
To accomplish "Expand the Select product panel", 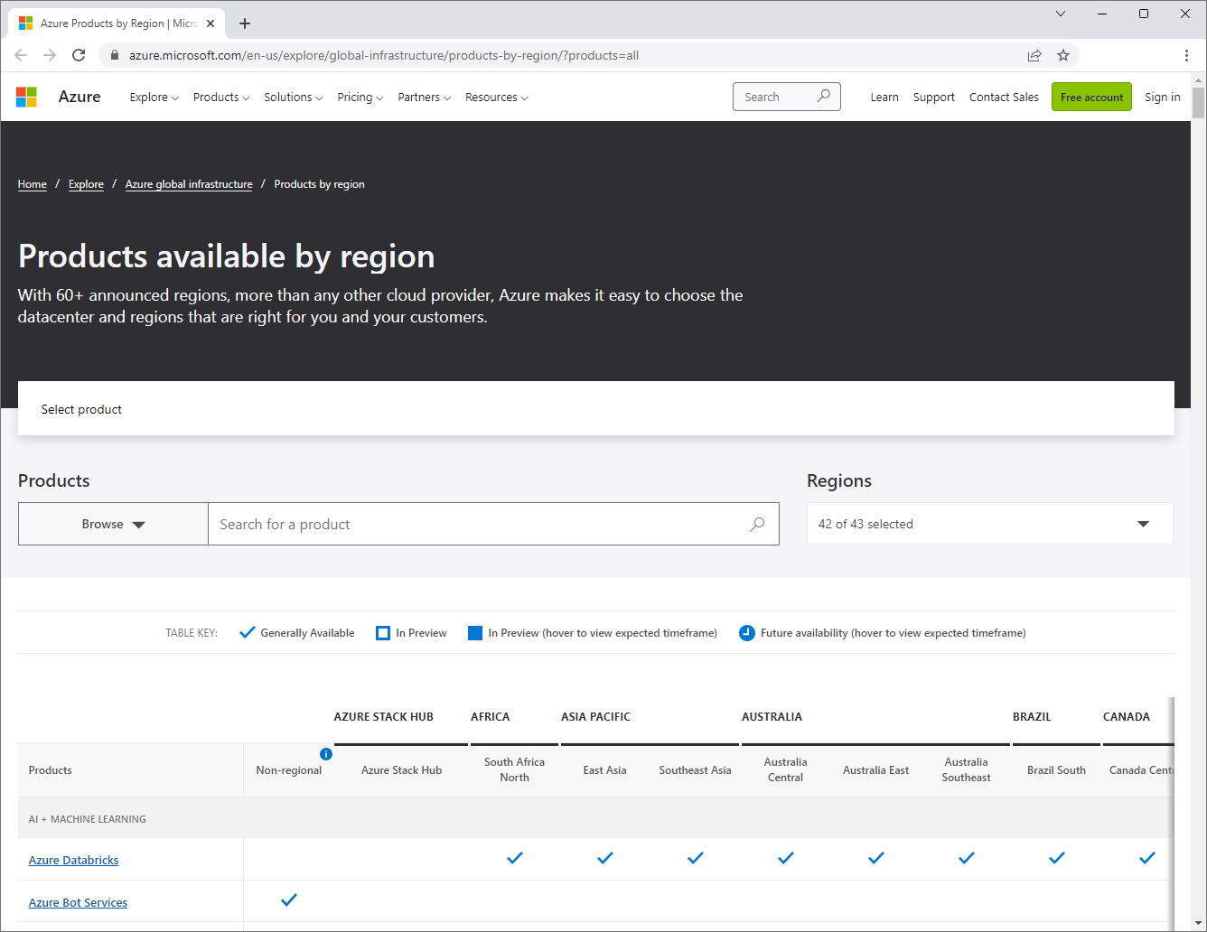I will pos(596,409).
